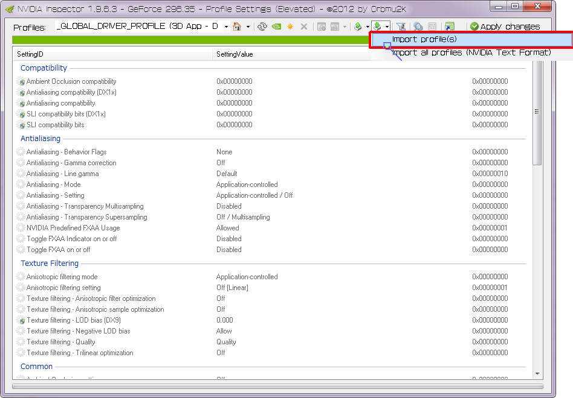
Task: Click the home icon for the global profile
Action: [237, 27]
